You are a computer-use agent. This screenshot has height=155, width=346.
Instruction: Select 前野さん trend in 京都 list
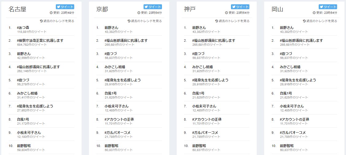pos(111,28)
